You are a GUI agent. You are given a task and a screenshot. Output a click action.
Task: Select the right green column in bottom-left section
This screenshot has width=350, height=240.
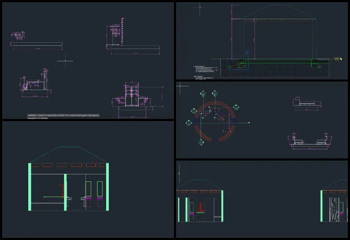(x=107, y=187)
